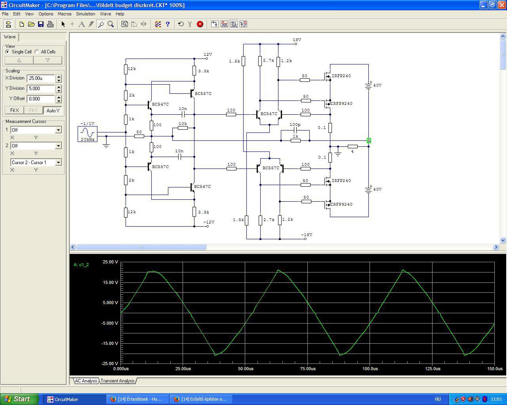Switch to the AC Analysis tab
This screenshot has height=405, width=507.
[86, 381]
